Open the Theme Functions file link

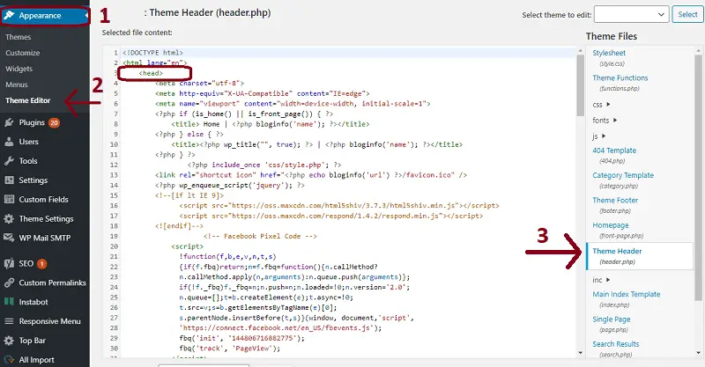click(x=620, y=77)
